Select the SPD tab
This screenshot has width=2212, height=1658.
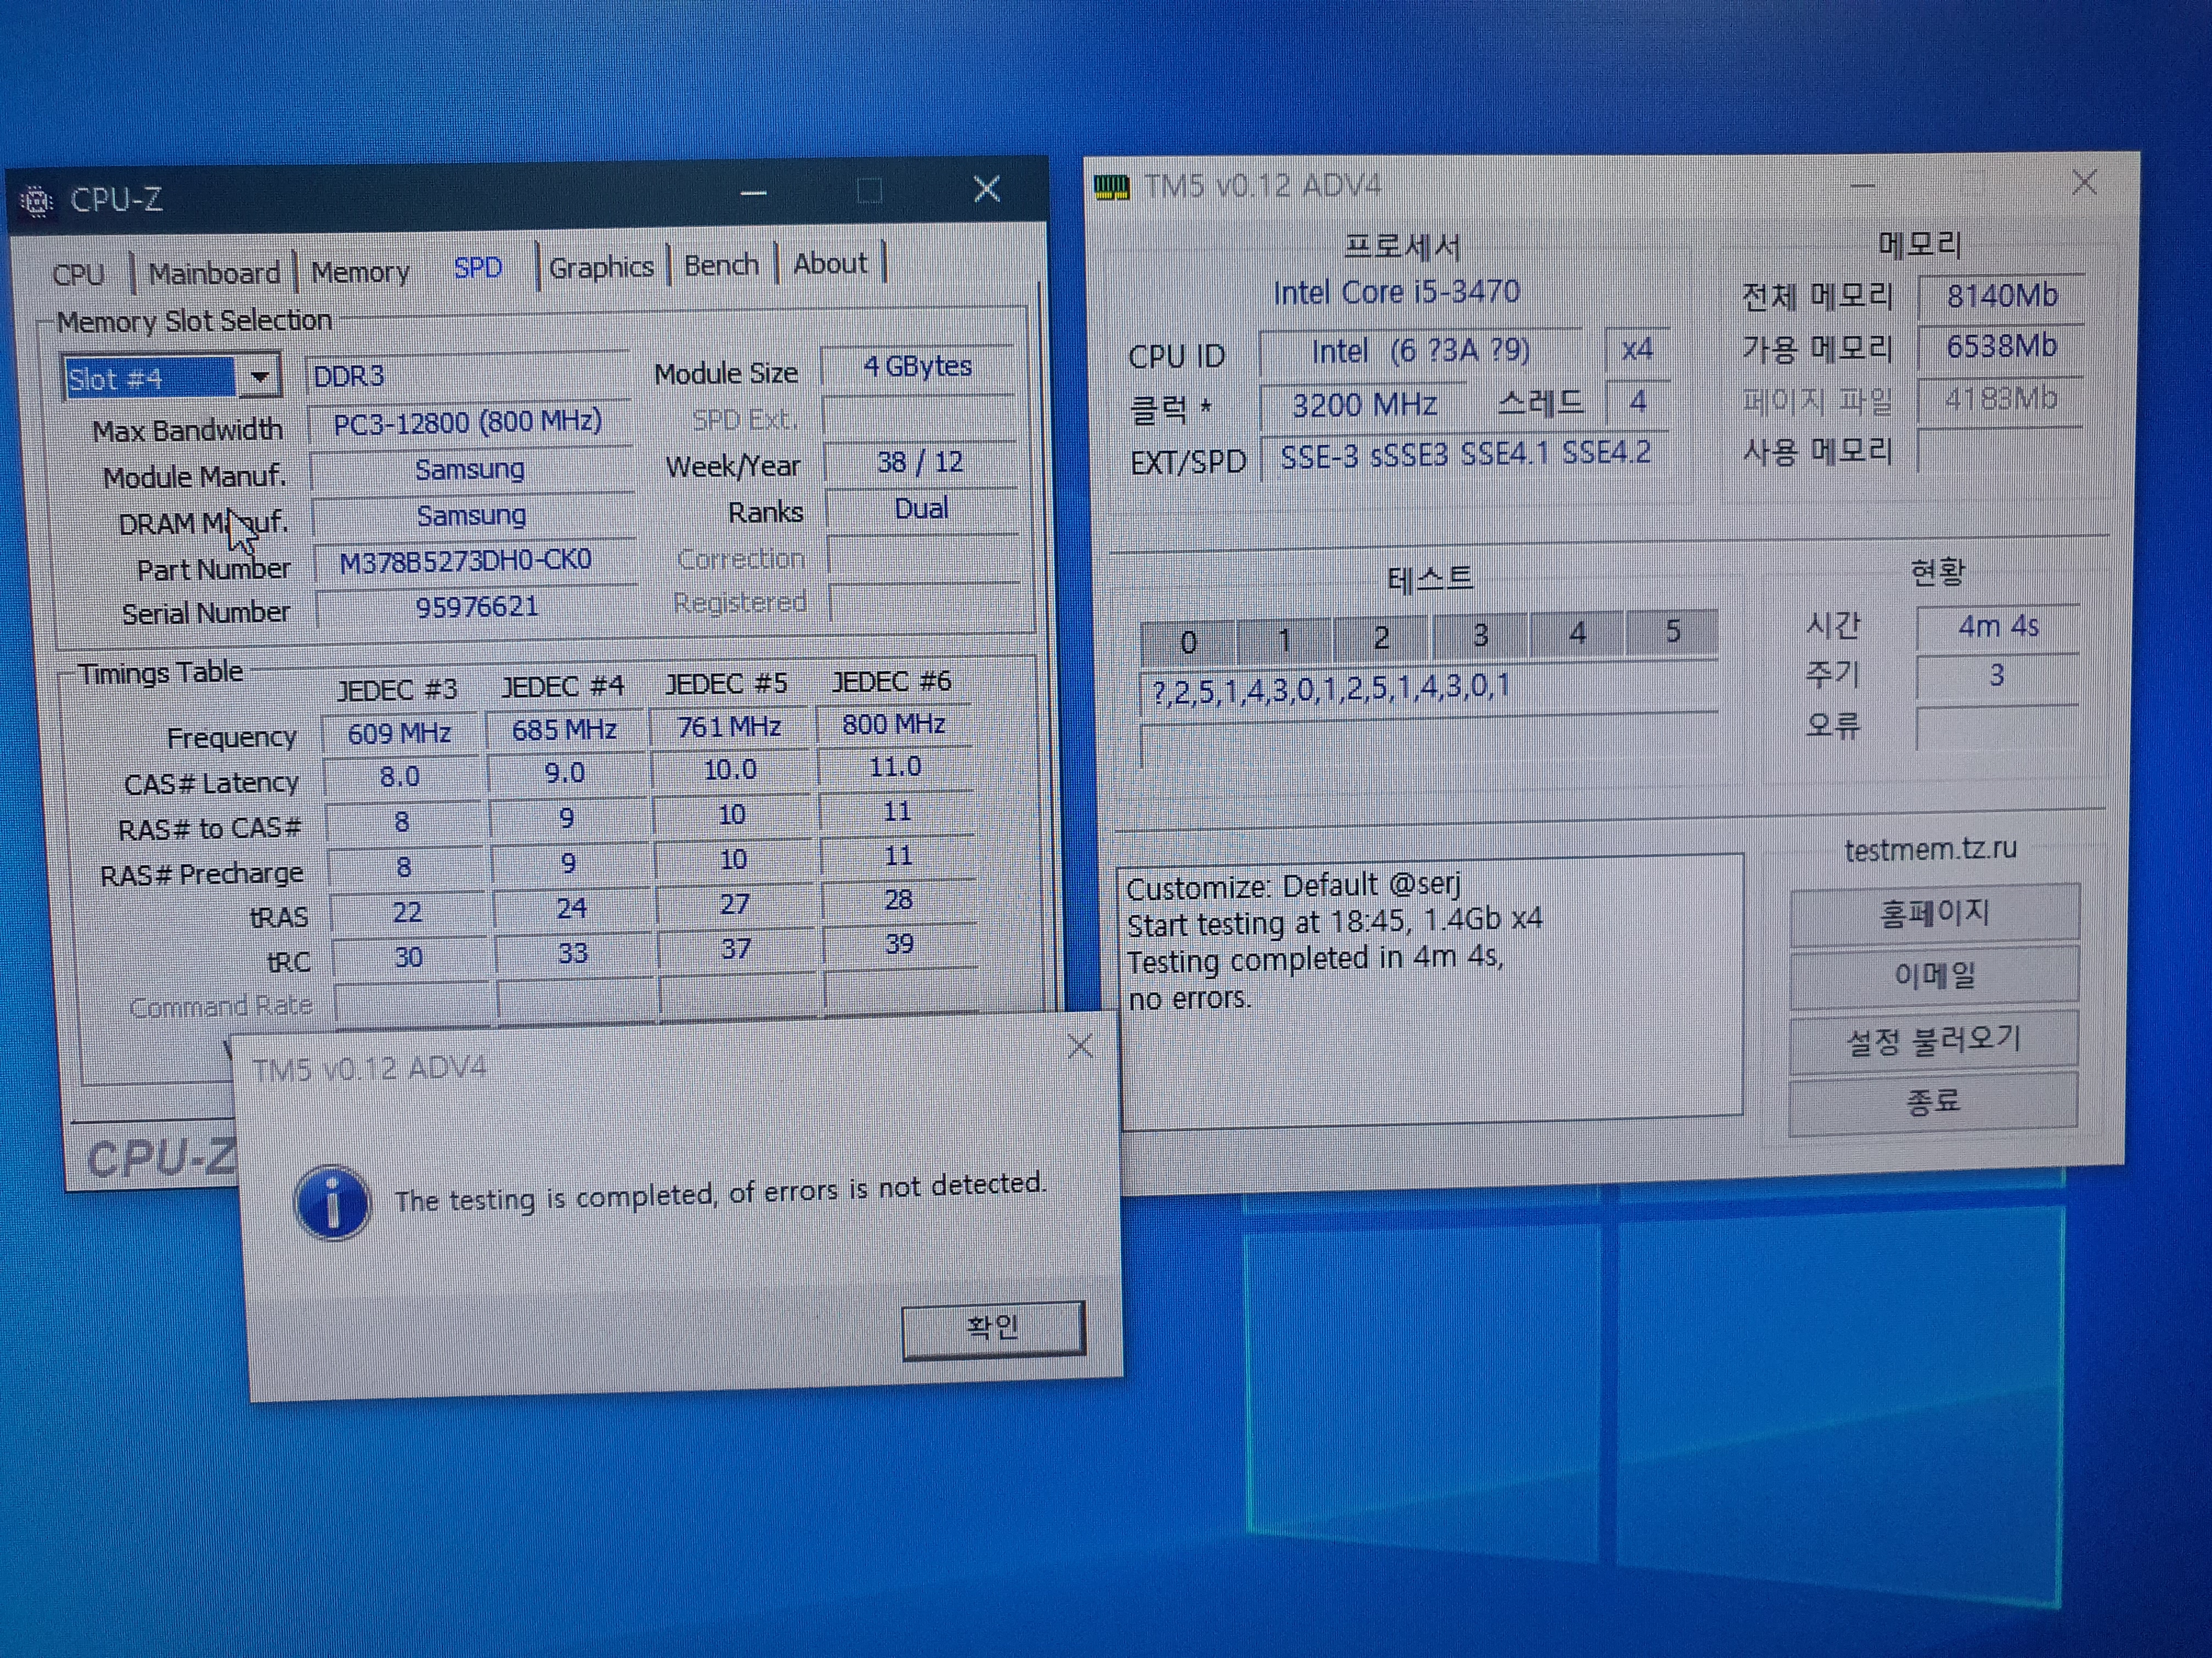[478, 268]
